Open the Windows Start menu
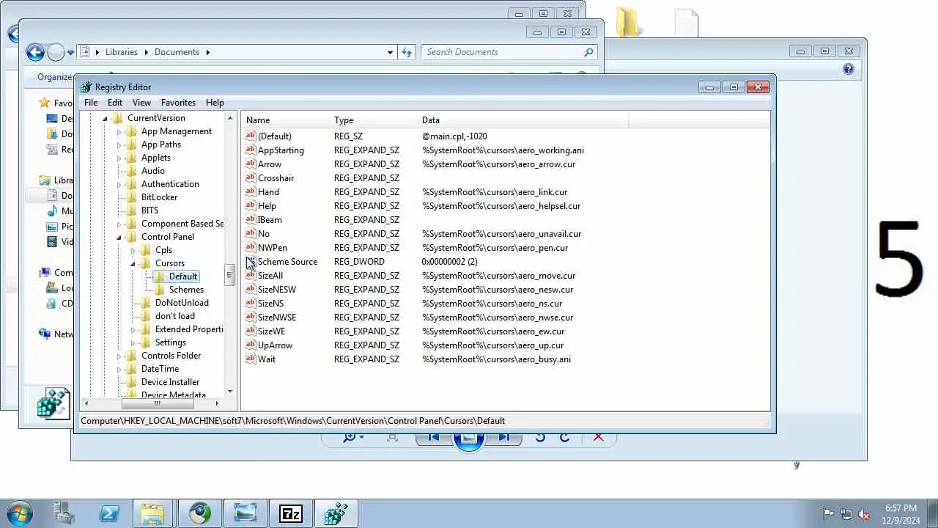 pyautogui.click(x=19, y=513)
